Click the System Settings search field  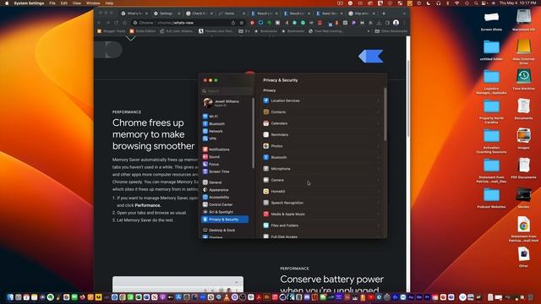[227, 91]
